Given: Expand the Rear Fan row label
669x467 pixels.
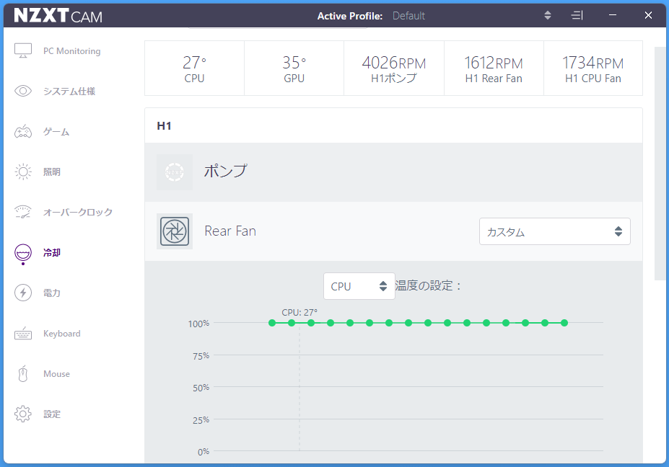Looking at the screenshot, I should tap(230, 231).
